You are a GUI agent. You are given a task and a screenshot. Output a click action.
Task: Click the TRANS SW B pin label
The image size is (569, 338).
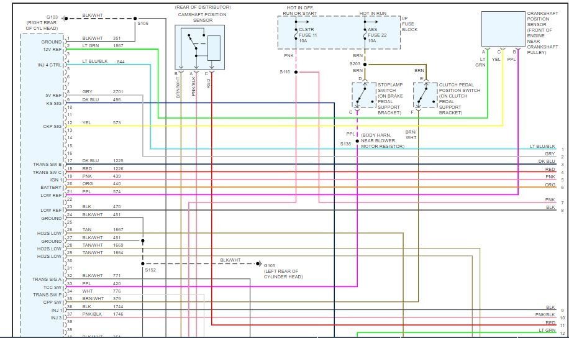point(47,165)
